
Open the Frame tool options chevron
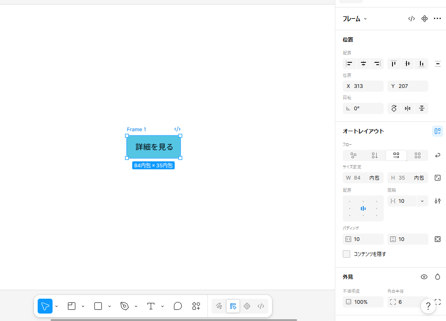(83, 307)
